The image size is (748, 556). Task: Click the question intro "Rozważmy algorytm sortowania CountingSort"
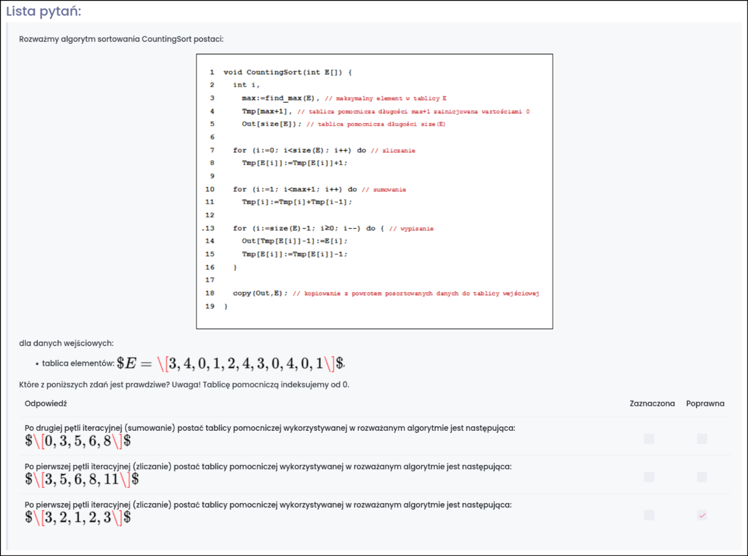(121, 39)
